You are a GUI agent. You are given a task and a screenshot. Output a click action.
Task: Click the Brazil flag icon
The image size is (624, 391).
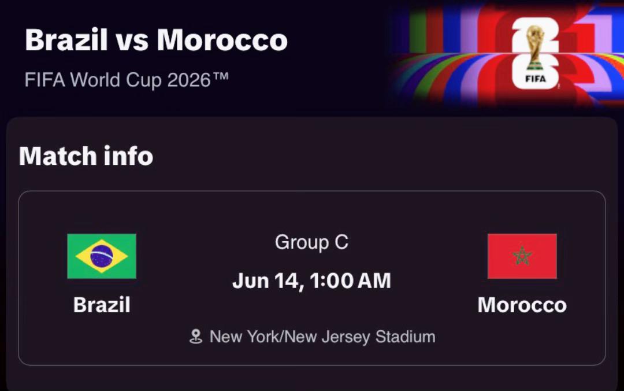pyautogui.click(x=102, y=256)
